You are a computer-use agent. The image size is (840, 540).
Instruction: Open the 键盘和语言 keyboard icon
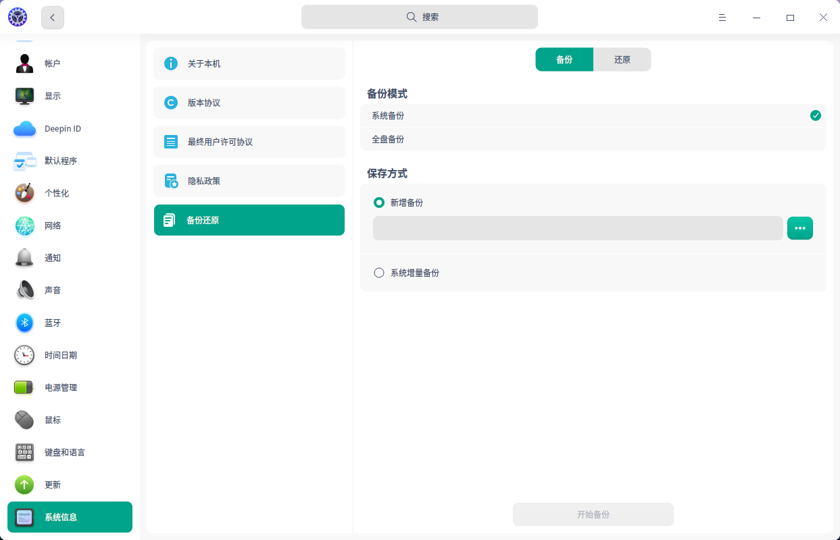25,452
